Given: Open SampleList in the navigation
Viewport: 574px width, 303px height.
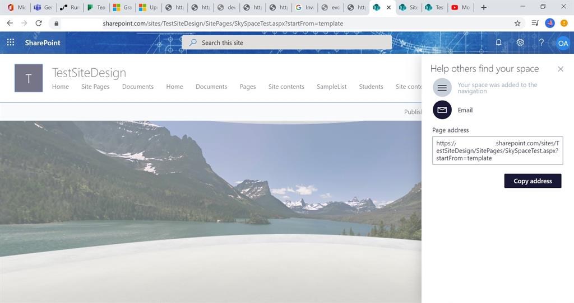Looking at the screenshot, I should (332, 87).
